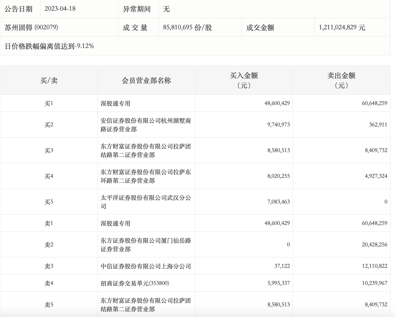Click the 卖出金额 (元) column header
The image size is (395, 317).
[341, 81]
